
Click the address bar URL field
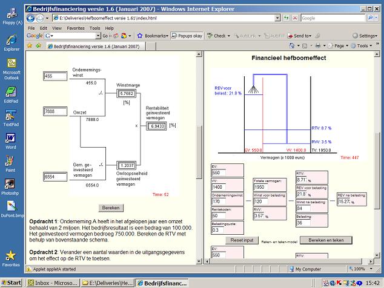point(164,18)
